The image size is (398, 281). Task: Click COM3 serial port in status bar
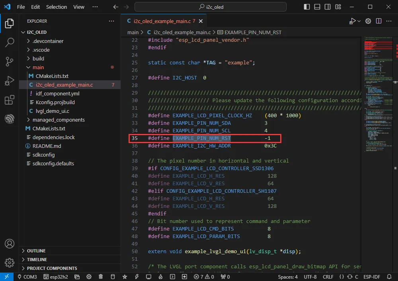point(27,277)
